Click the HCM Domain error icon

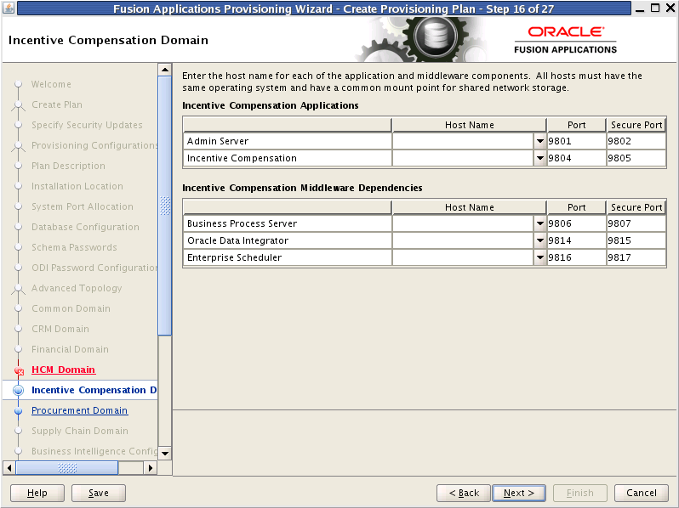[19, 370]
